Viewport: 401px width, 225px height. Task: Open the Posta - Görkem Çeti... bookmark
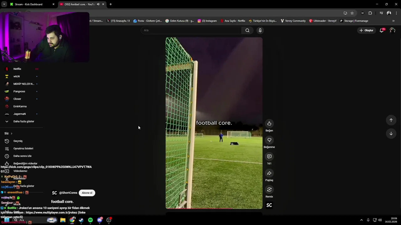point(147,21)
